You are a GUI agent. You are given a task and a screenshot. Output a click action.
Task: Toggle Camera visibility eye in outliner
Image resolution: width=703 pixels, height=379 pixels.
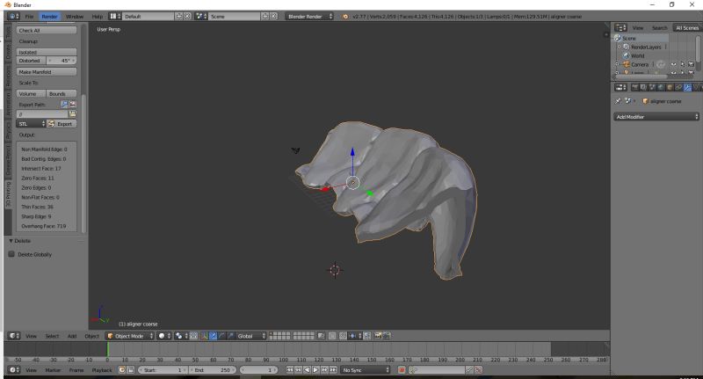673,64
